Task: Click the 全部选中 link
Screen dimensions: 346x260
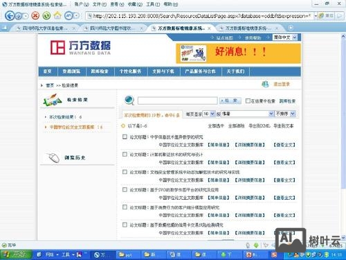Action: (216, 126)
